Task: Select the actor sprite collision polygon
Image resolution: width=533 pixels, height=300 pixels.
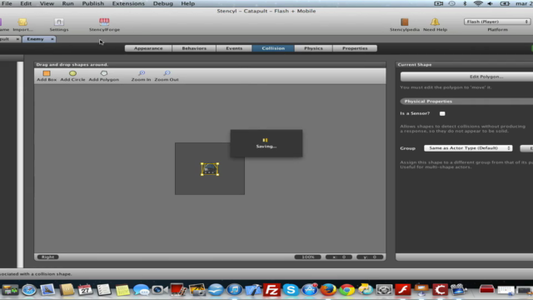Action: point(210,169)
